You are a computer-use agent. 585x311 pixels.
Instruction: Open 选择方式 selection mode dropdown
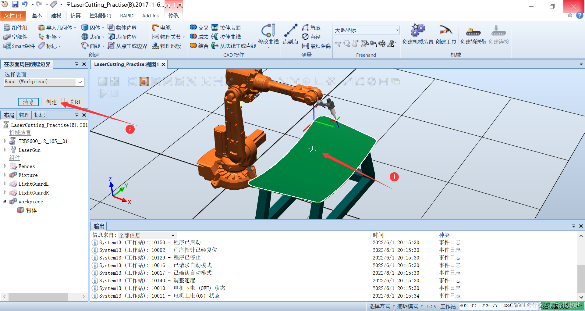point(382,306)
